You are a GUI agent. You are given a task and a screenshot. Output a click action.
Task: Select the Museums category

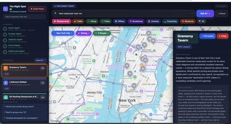(x=188, y=21)
